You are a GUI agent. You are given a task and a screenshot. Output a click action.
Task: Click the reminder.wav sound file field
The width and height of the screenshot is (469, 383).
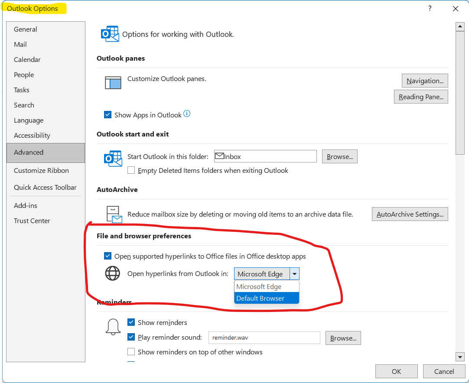[x=264, y=338]
